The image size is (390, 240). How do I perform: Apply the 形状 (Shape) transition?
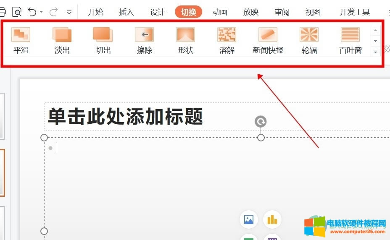[185, 40]
